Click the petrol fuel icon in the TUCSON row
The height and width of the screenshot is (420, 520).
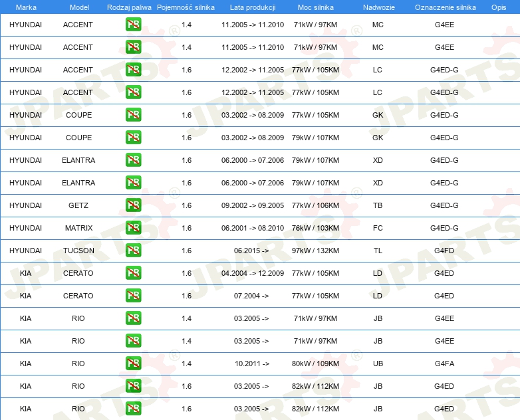coord(133,251)
